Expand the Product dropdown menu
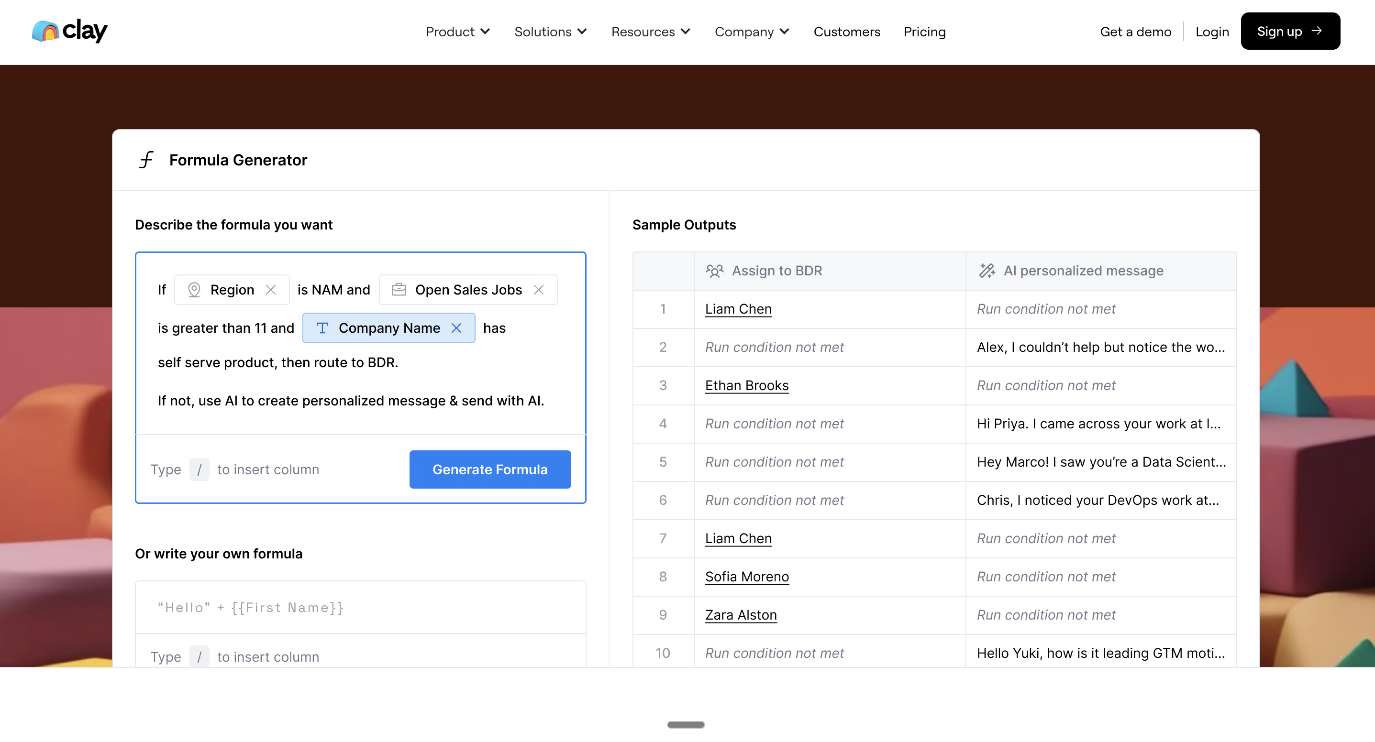 [457, 32]
